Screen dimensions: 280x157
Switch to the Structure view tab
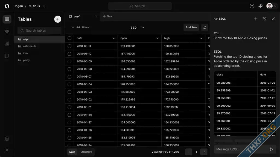86,152
